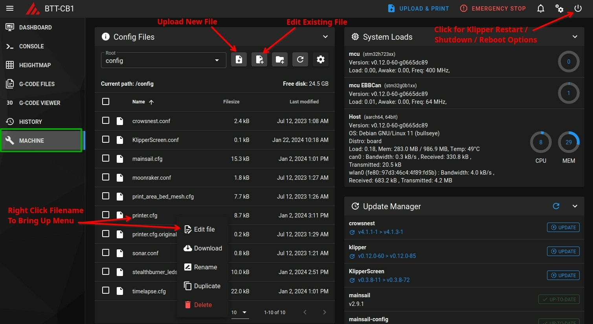The width and height of the screenshot is (593, 324).
Task: Click file icon beside timelapse.cfg
Action: click(x=120, y=291)
